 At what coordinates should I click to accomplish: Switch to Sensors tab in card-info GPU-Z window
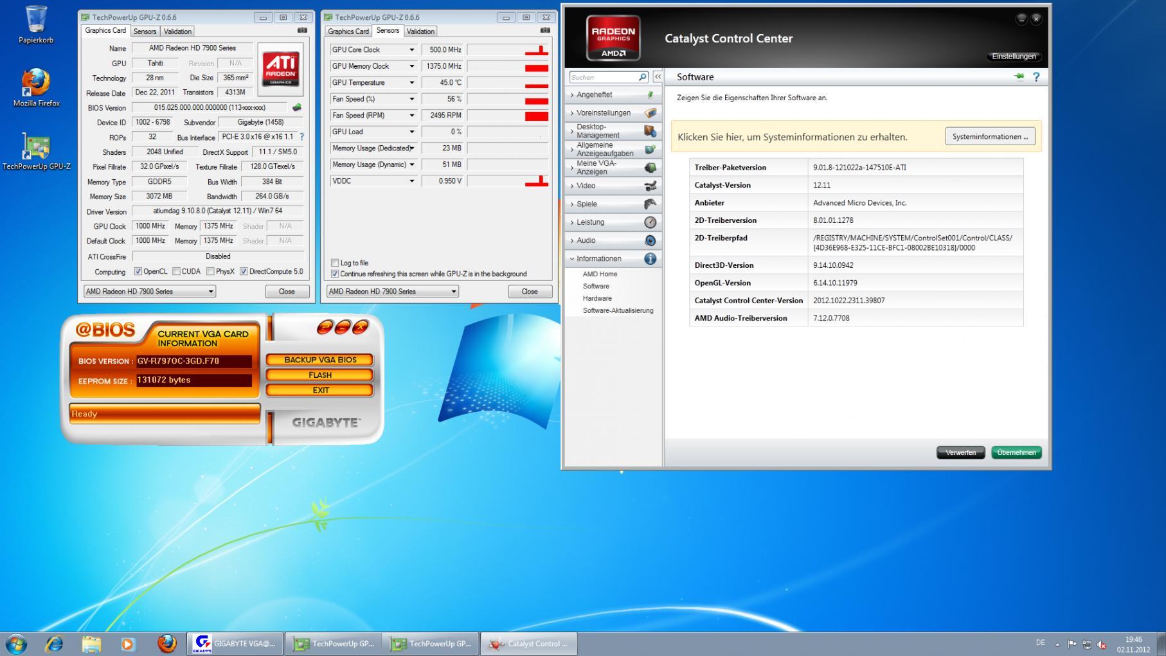145,31
